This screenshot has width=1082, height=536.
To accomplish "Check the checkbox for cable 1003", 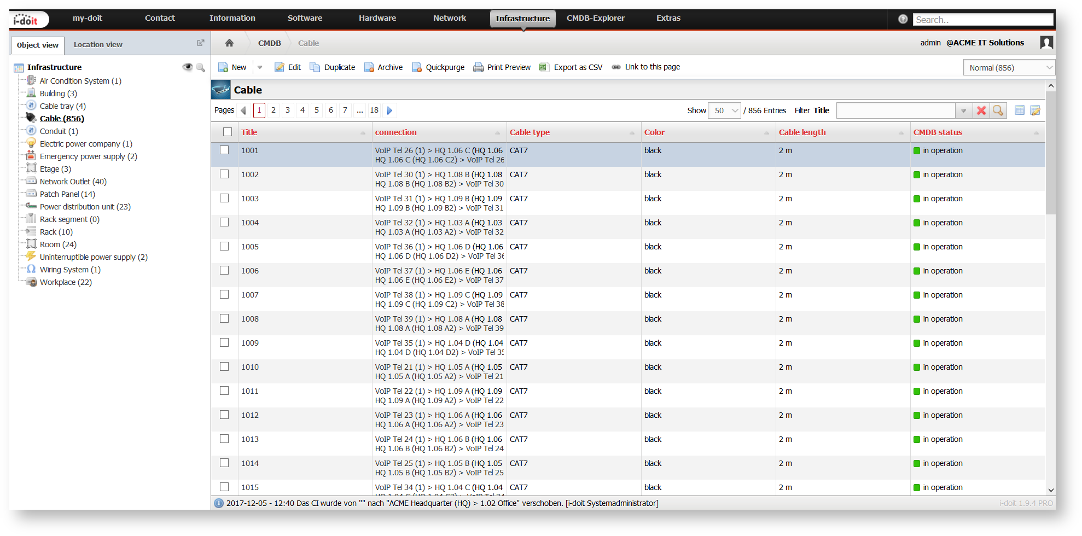I will [224, 198].
